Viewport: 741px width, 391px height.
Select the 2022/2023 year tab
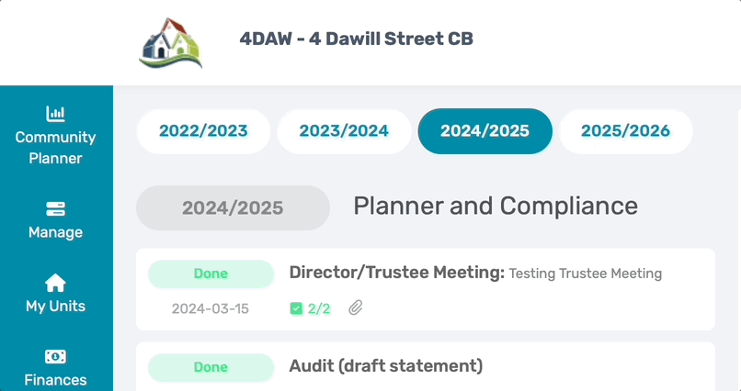coord(203,131)
